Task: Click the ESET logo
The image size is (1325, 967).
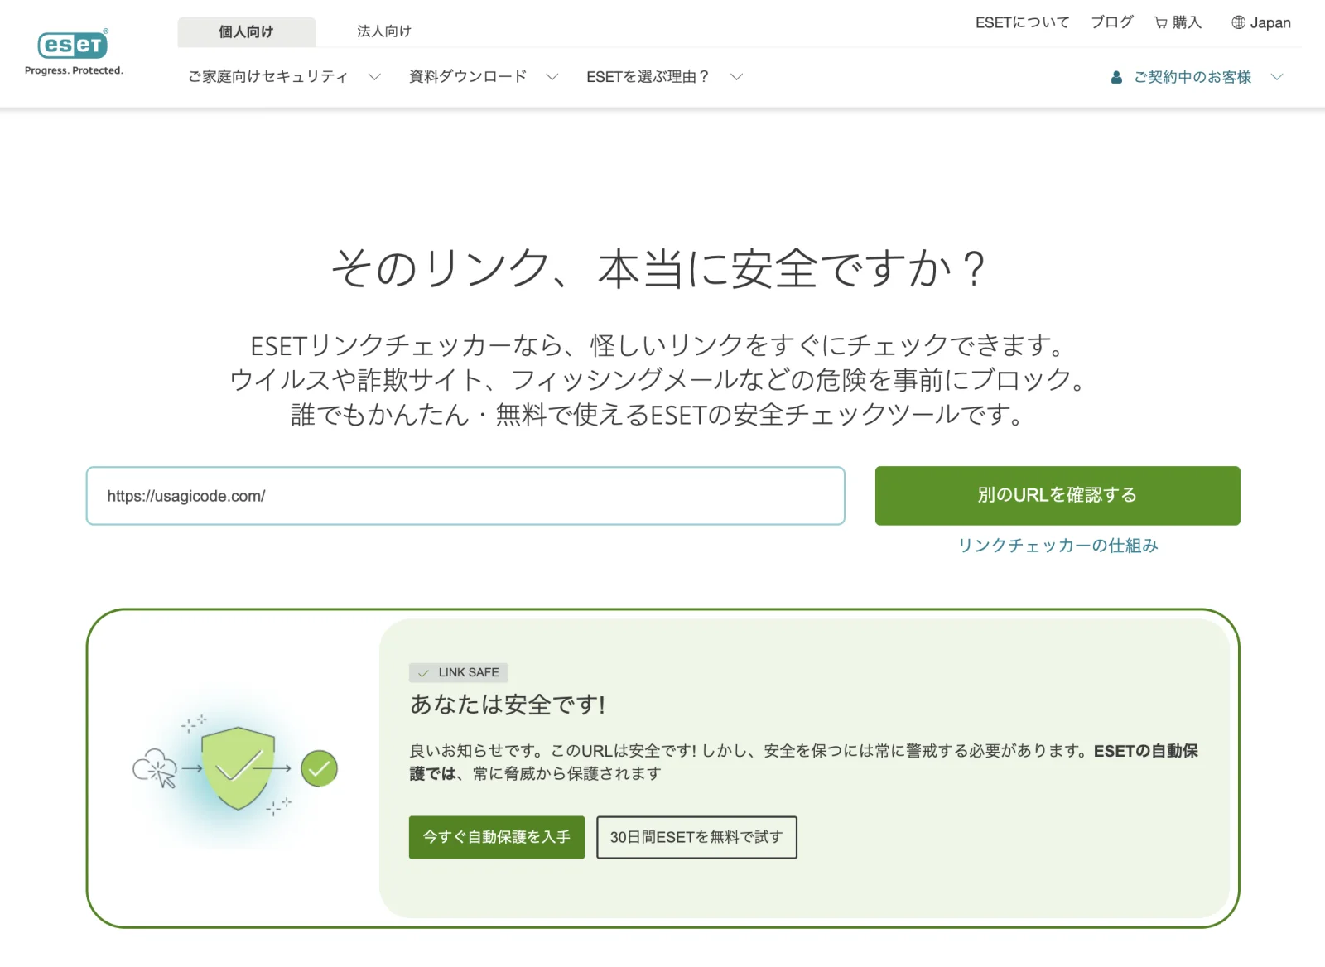Action: [73, 45]
